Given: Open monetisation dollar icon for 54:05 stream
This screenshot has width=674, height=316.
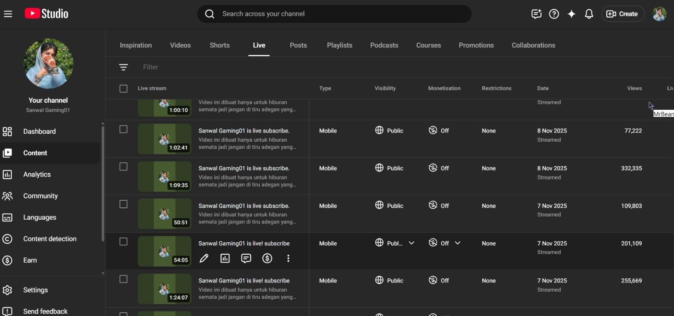Looking at the screenshot, I should [x=267, y=259].
